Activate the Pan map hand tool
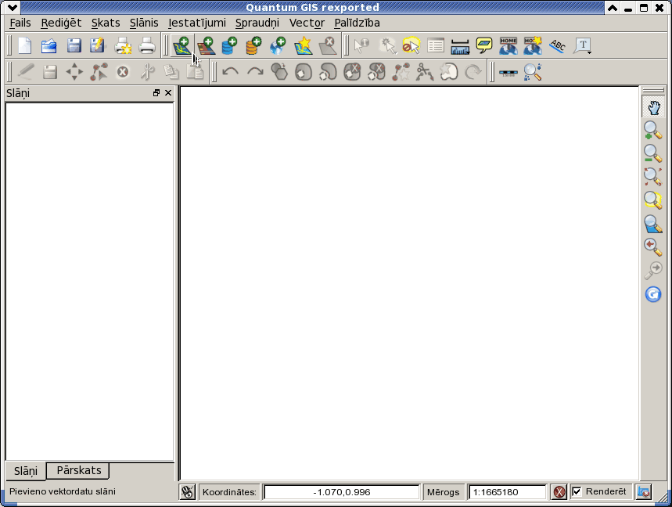Image resolution: width=672 pixels, height=507 pixels. tap(653, 106)
